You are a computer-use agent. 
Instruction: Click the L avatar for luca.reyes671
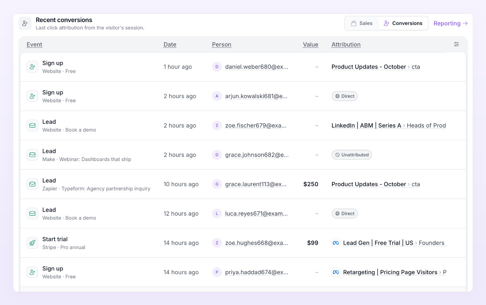click(217, 214)
